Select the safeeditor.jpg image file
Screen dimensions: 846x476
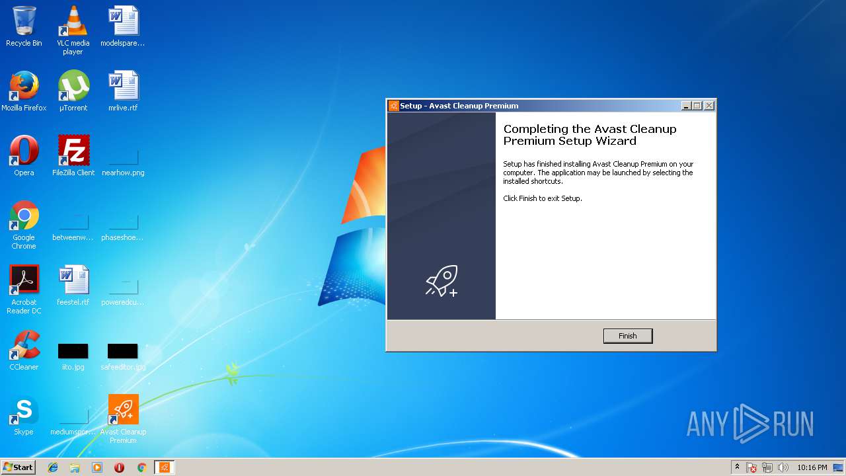coord(123,358)
